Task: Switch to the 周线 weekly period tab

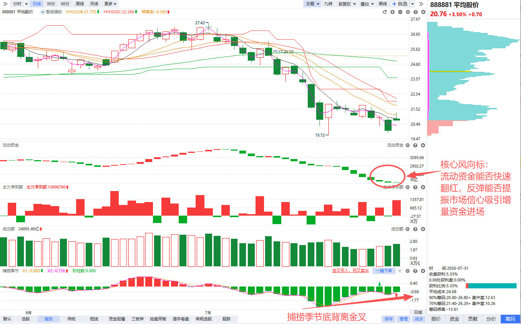Action: (x=79, y=4)
